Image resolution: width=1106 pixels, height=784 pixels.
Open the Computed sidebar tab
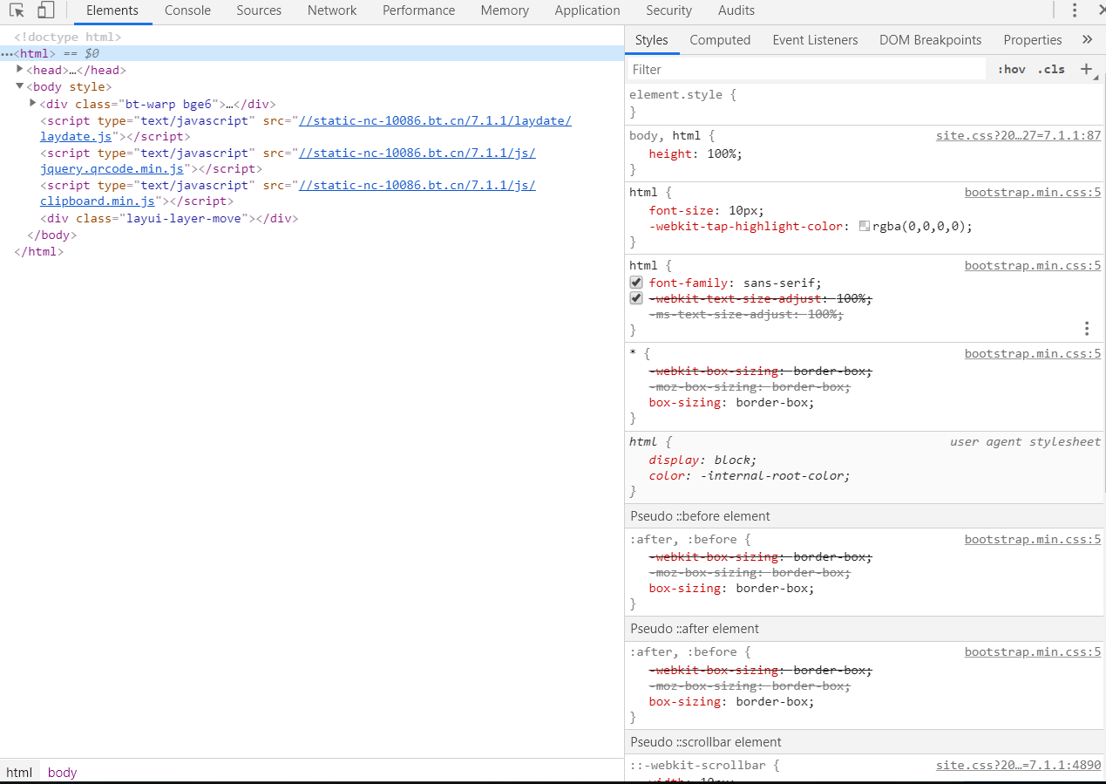[720, 40]
